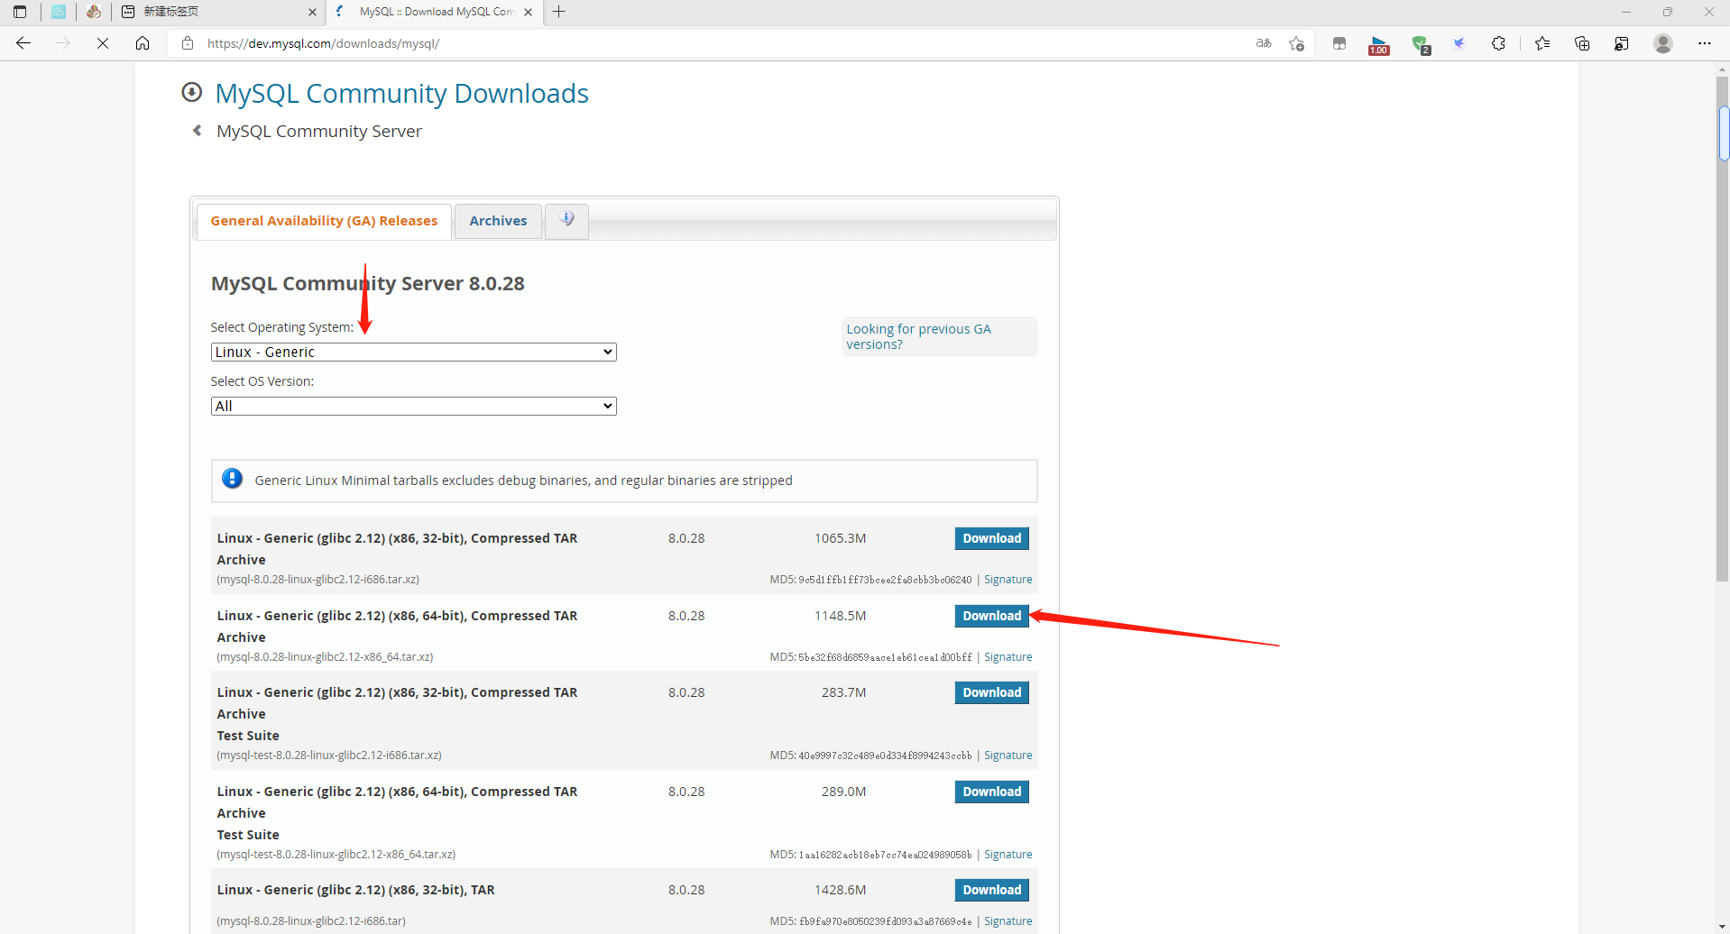Open Signature for mysql-8.0.28 i686.tar
The width and height of the screenshot is (1730, 934).
pos(1008,921)
